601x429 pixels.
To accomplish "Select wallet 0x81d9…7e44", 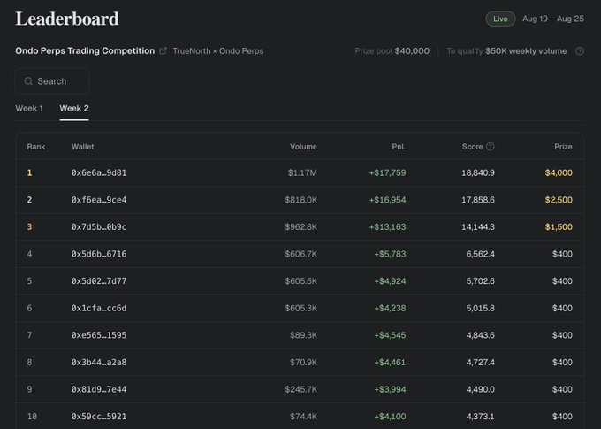I will [x=99, y=389].
